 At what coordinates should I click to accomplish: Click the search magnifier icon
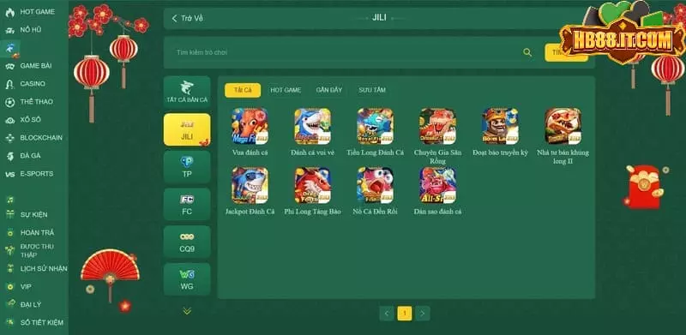tap(527, 52)
